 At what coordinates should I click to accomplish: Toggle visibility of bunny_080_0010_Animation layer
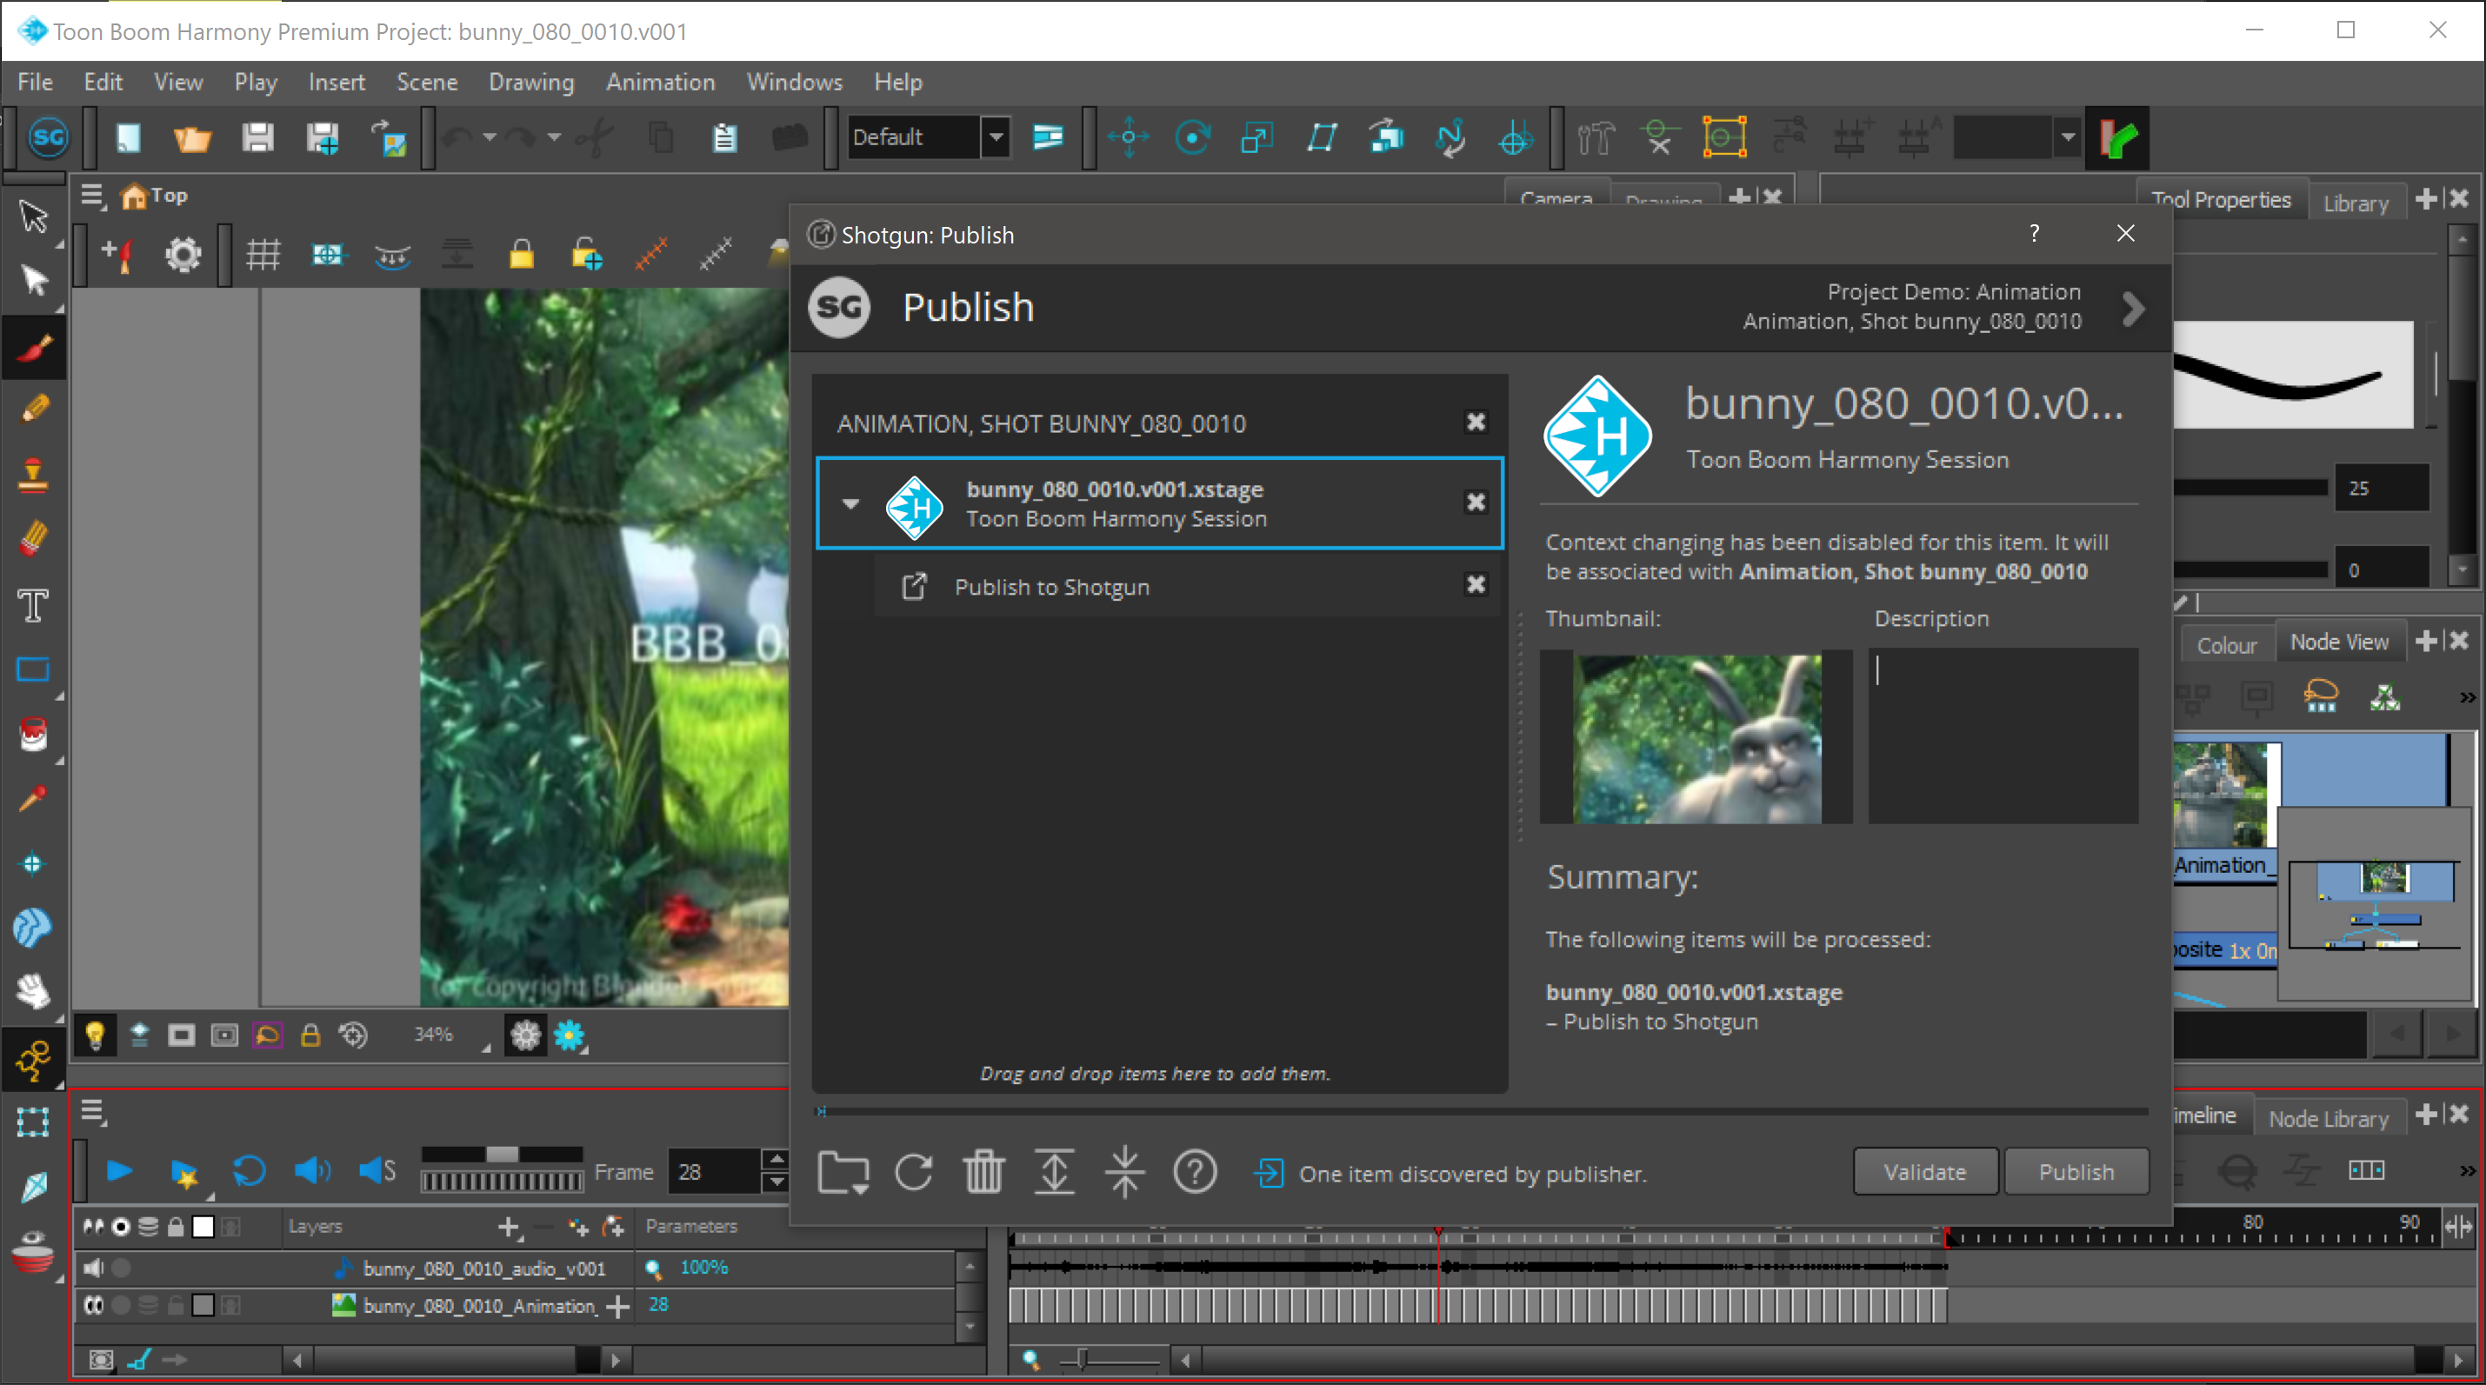(94, 1306)
